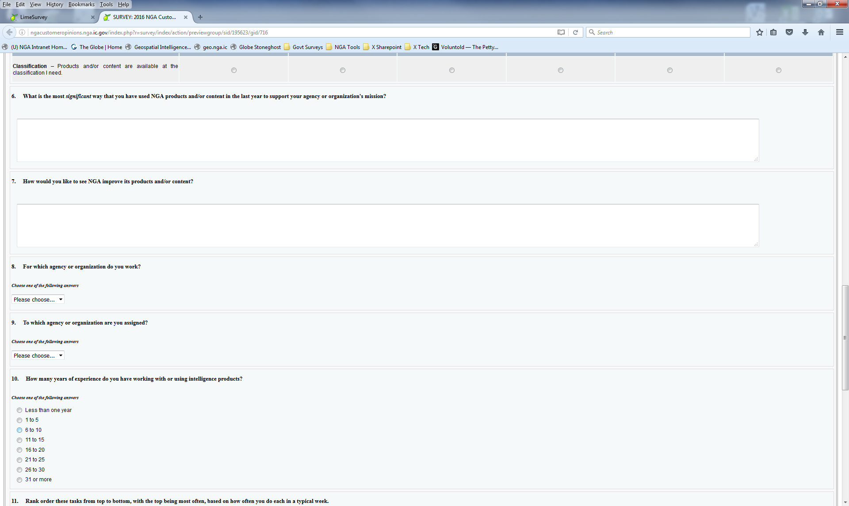Select the '31 or more' radio button
The image size is (849, 506).
tap(19, 480)
